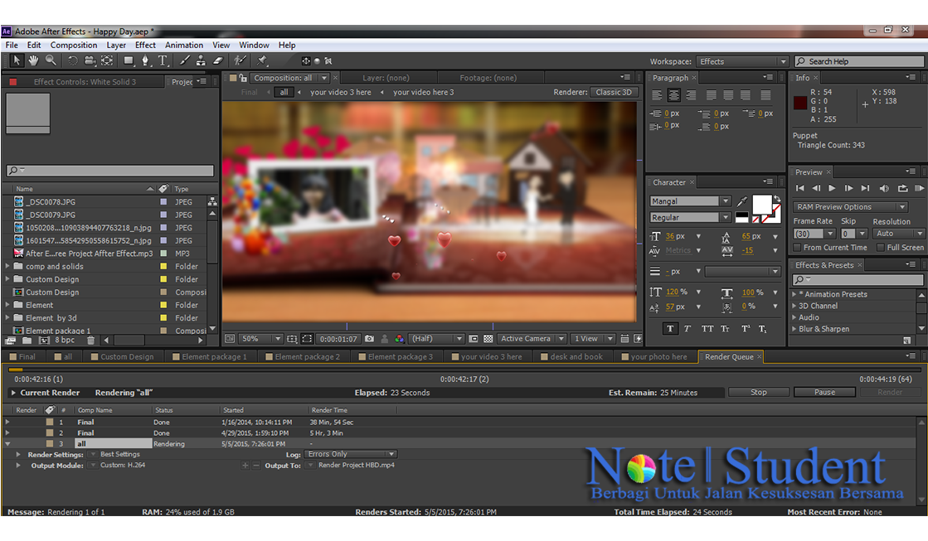Screen dimensions: 928x541
Task: Select the Selection arrow tool
Action: [17, 60]
